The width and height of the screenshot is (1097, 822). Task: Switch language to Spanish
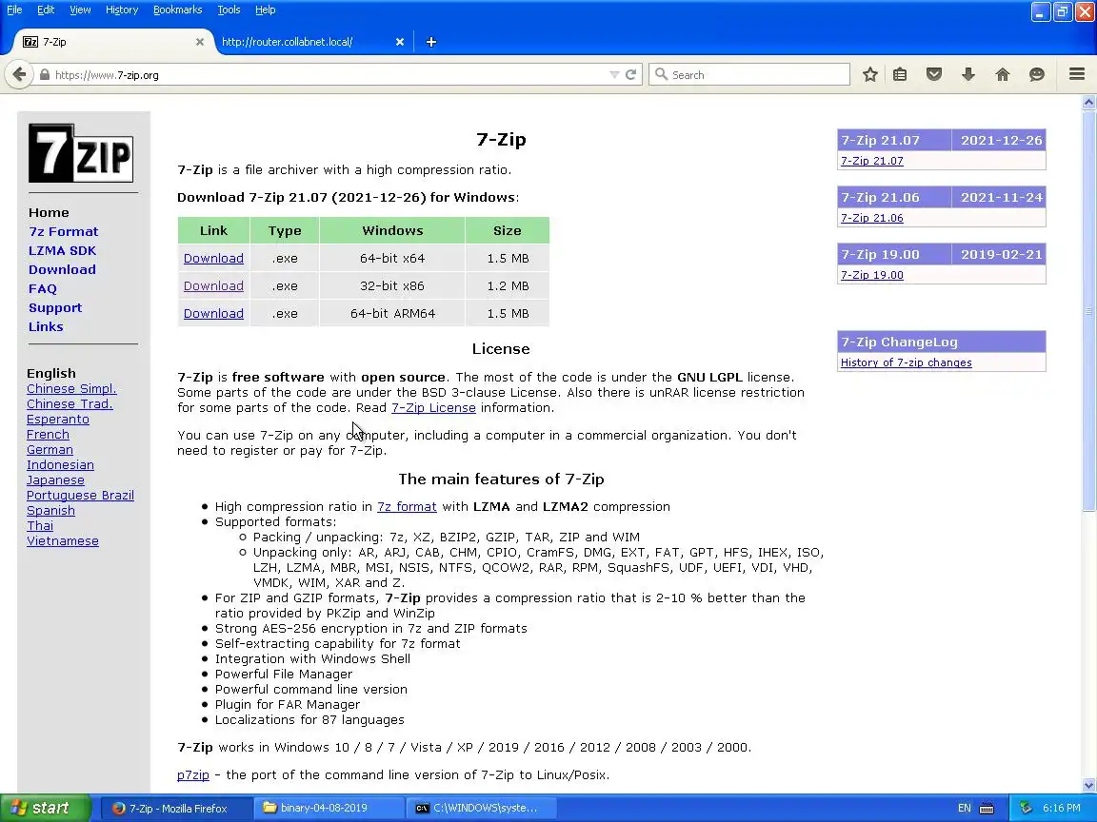pyautogui.click(x=50, y=511)
